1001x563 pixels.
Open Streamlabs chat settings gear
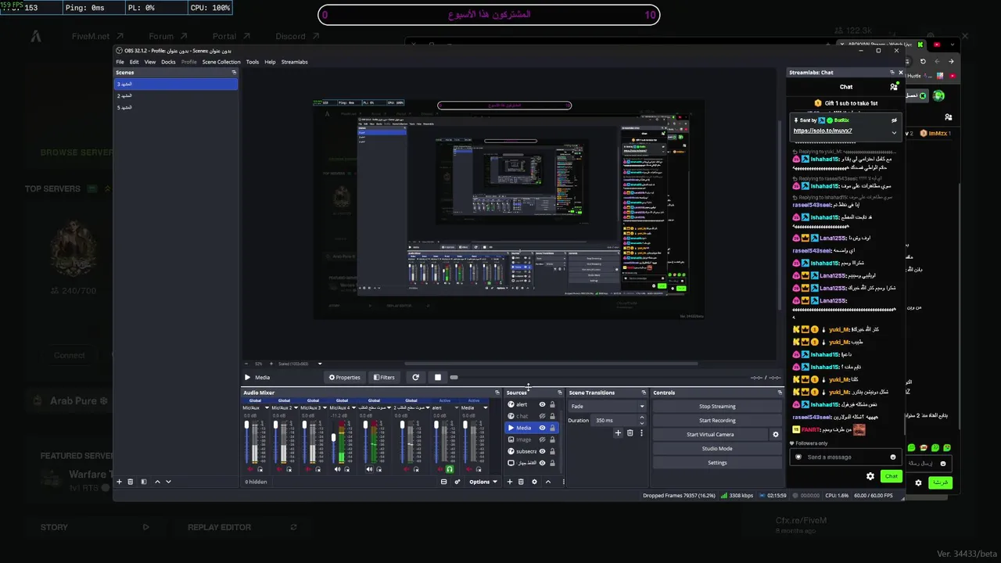870,476
